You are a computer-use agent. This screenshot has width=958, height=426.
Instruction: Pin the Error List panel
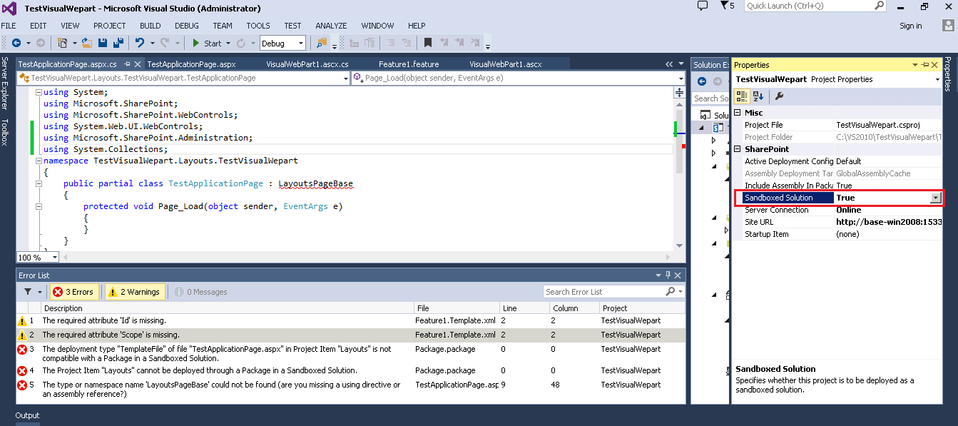click(x=668, y=275)
